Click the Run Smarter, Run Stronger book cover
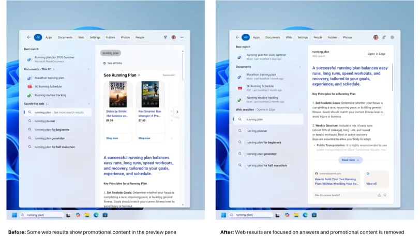Viewport: 420px width, 236px height. coord(151,95)
